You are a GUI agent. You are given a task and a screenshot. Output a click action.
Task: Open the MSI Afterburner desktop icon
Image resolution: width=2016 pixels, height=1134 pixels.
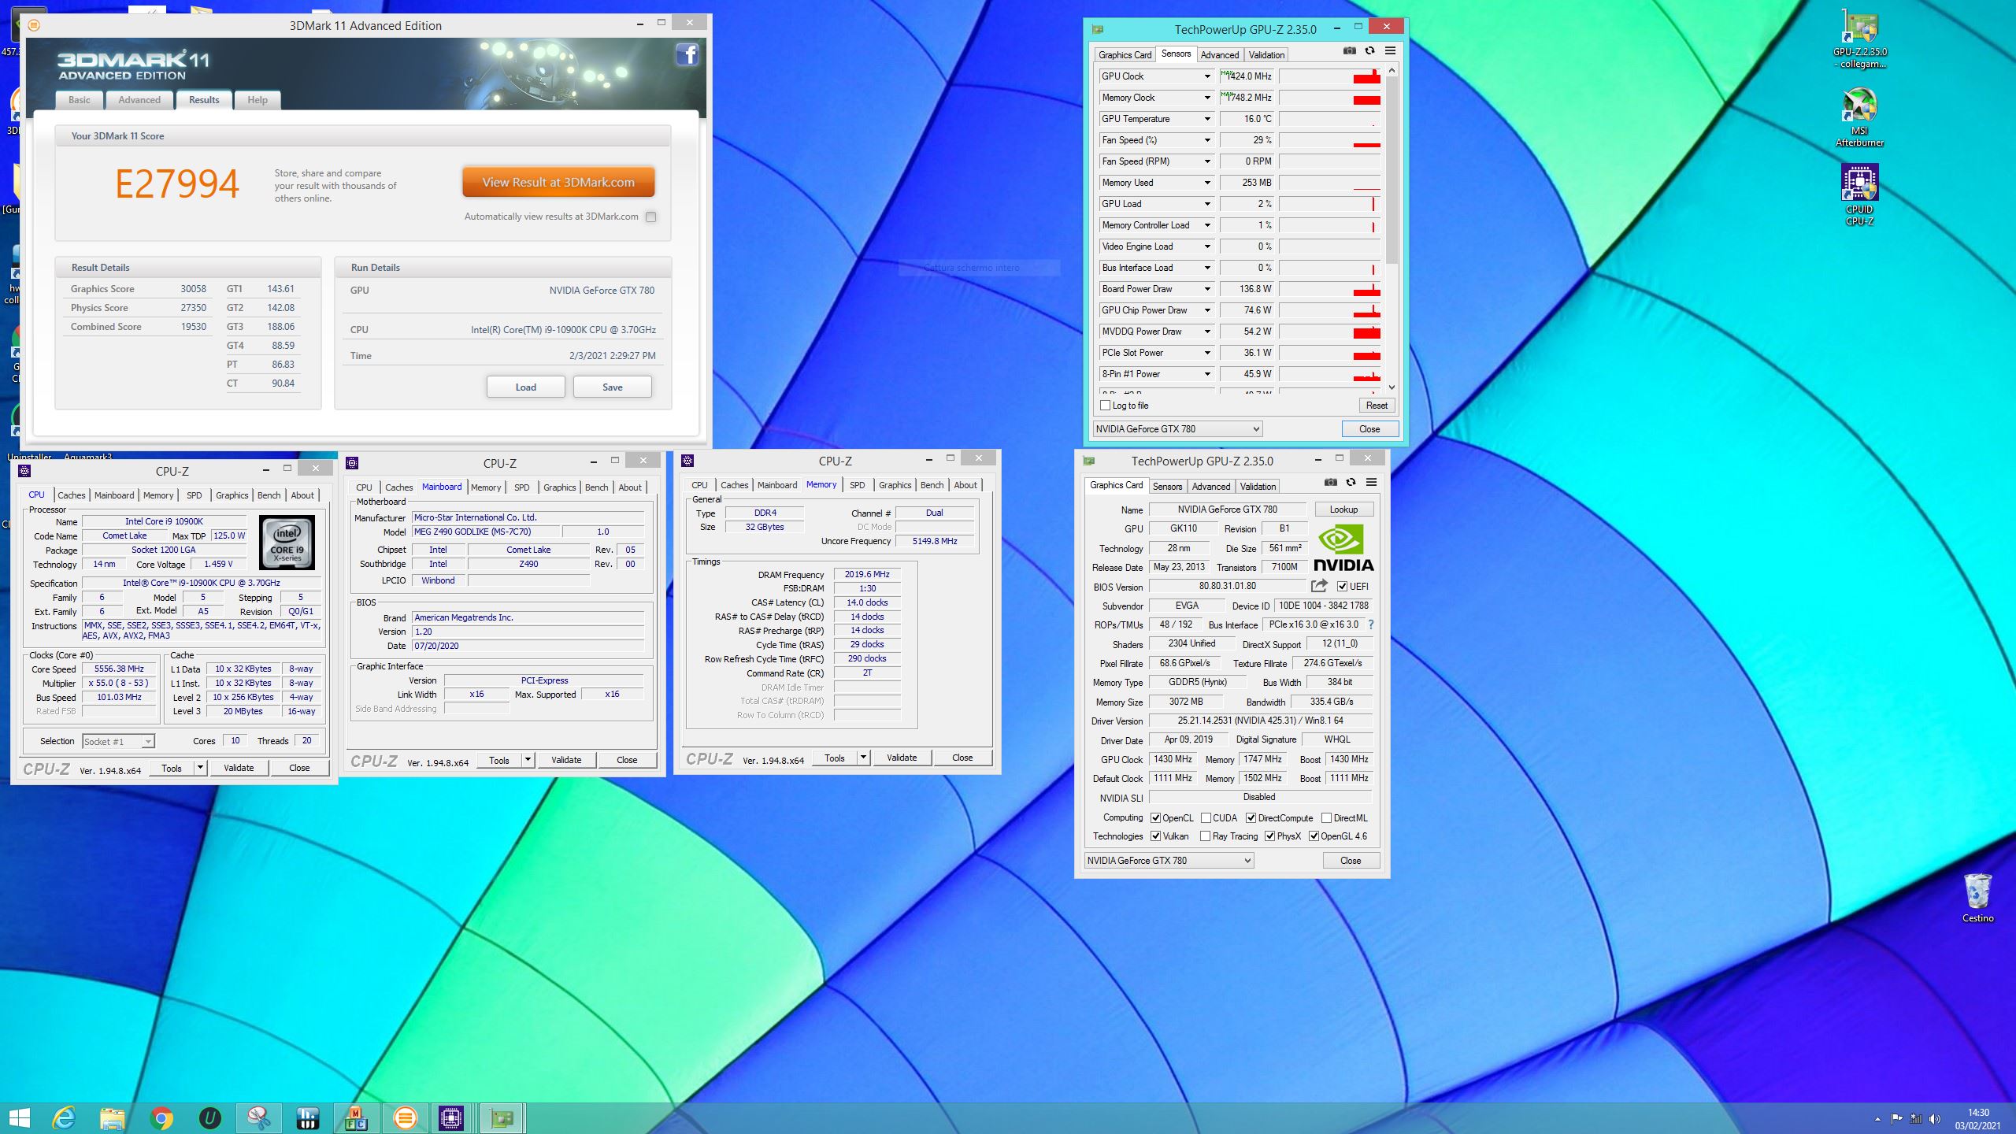click(1859, 118)
